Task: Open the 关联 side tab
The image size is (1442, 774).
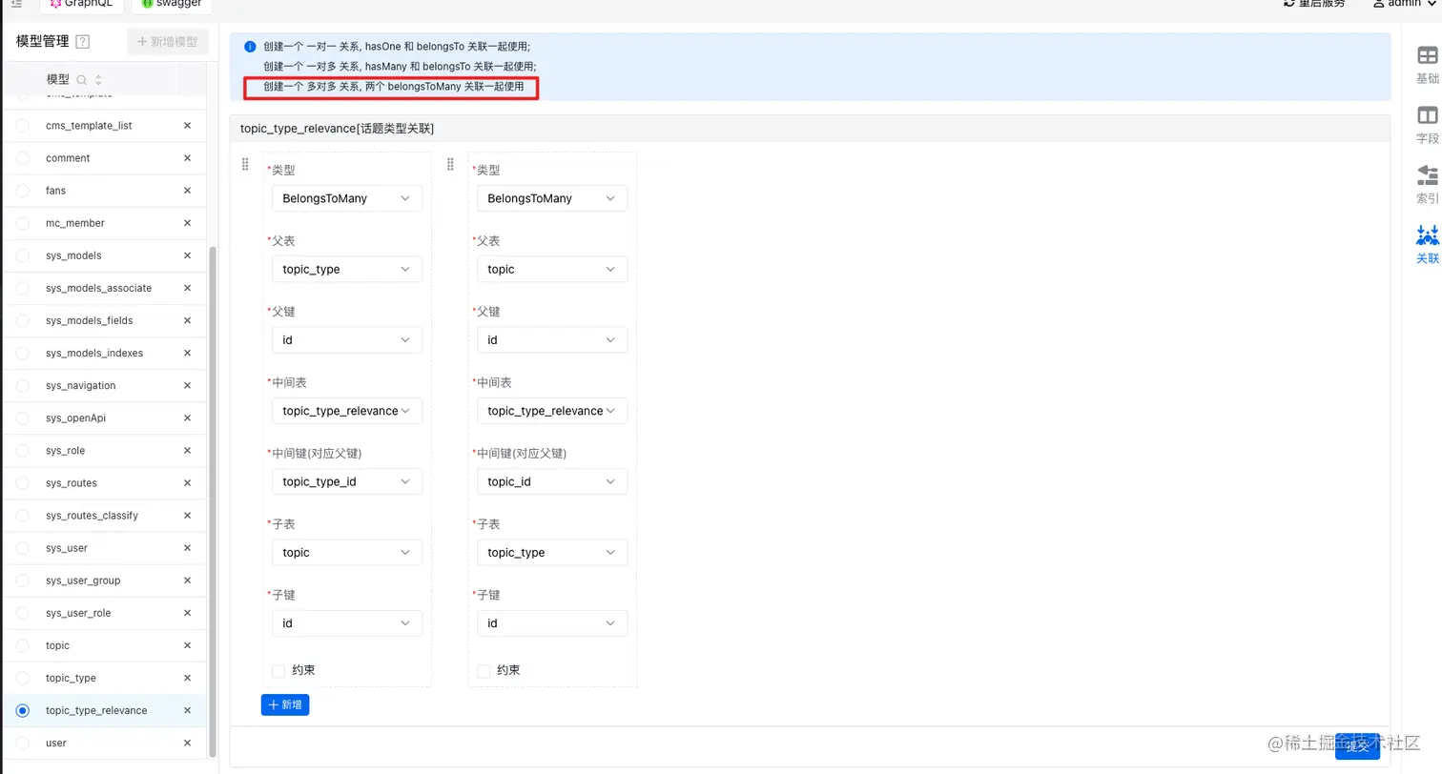Action: click(x=1427, y=245)
